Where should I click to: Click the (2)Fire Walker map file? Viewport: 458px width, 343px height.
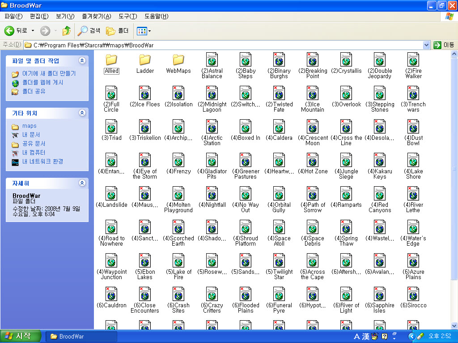click(x=413, y=66)
